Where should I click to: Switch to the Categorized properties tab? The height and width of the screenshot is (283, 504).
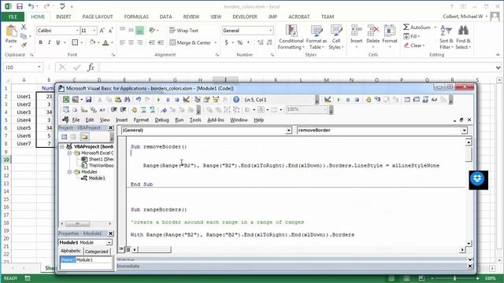click(x=96, y=252)
